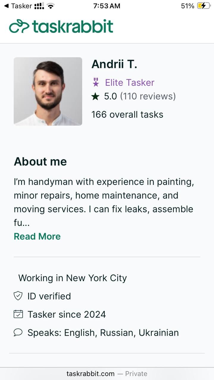Select the star rating icon
This screenshot has height=380, width=214.
click(95, 96)
